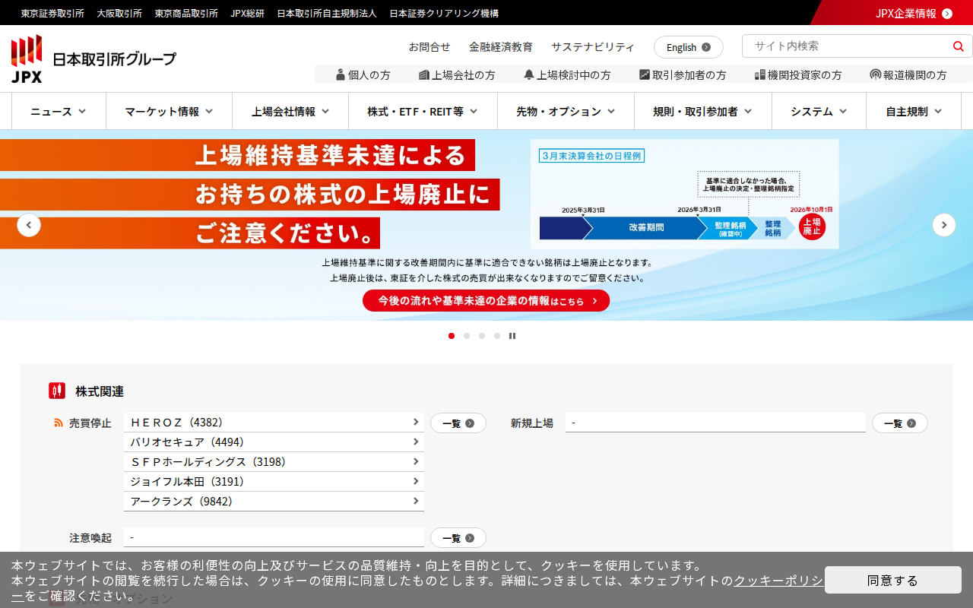This screenshot has height=608, width=973.
Task: Open the ジョイフル本田 (3191) entry
Action: (x=274, y=482)
